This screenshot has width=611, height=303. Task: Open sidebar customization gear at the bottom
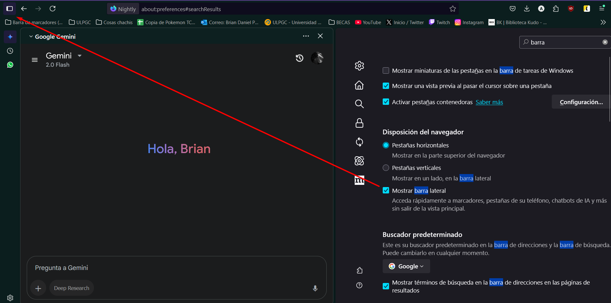10,298
